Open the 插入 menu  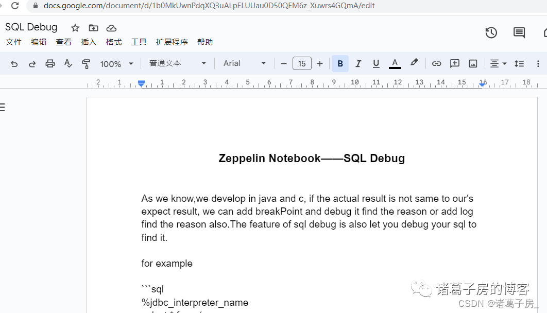pyautogui.click(x=89, y=42)
